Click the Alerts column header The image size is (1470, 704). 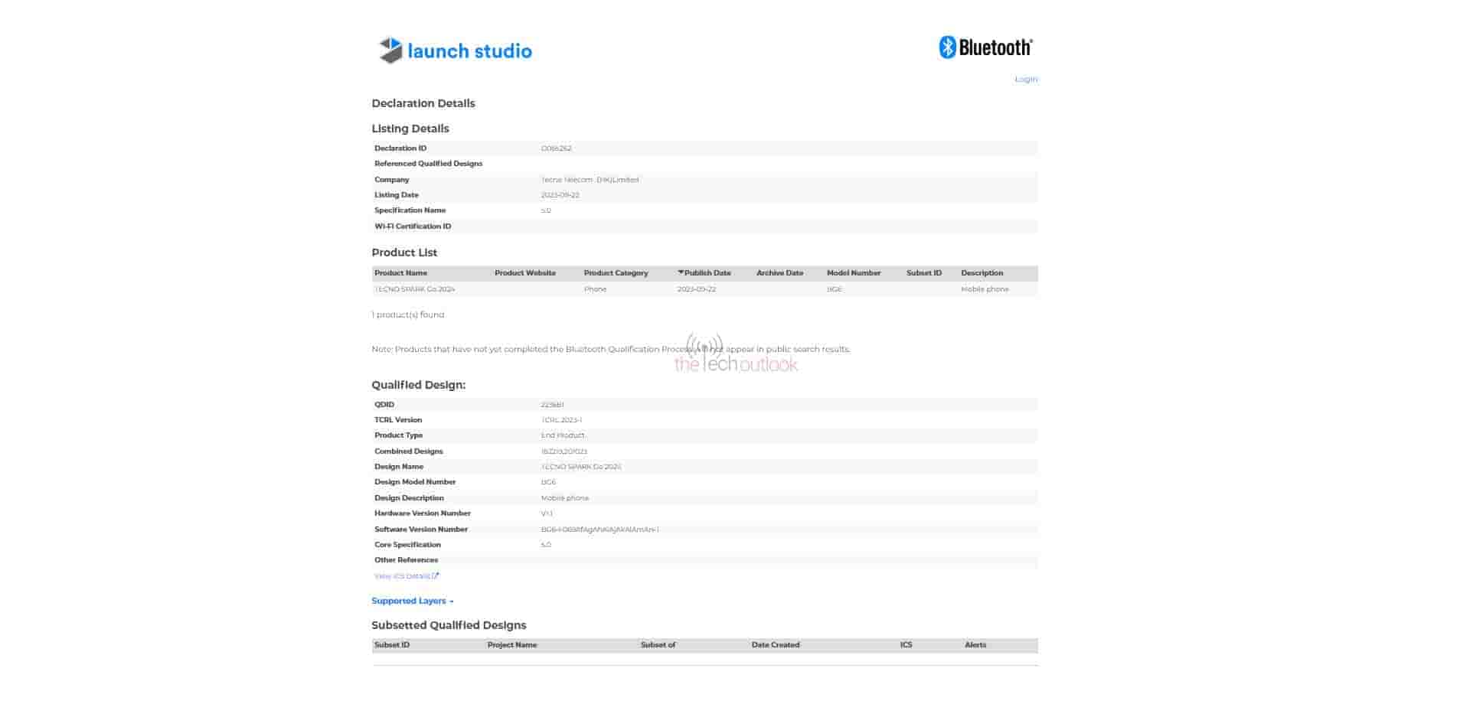pyautogui.click(x=975, y=645)
